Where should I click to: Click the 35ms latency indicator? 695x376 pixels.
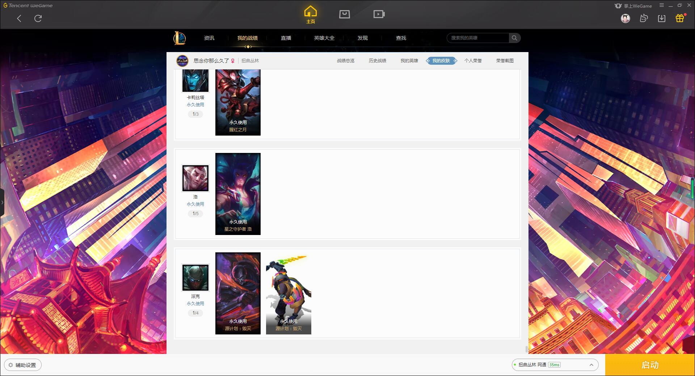(554, 365)
